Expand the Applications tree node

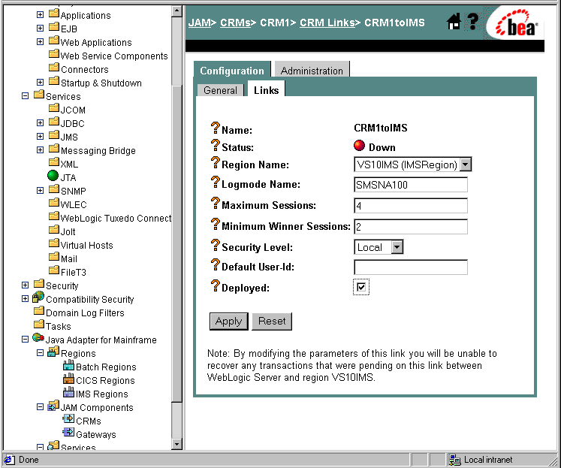point(40,15)
